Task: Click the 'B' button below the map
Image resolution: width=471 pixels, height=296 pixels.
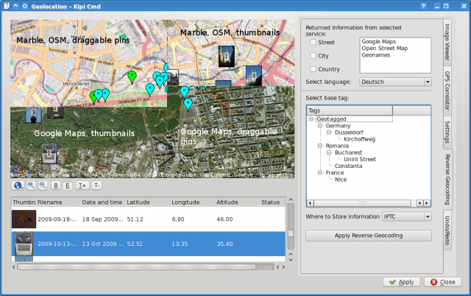Action: (55, 186)
